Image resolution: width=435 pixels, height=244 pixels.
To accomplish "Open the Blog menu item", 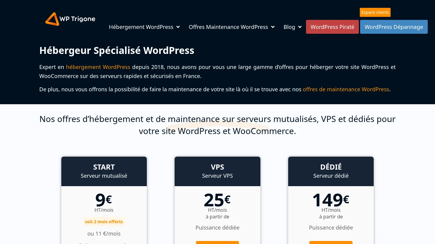I will pyautogui.click(x=289, y=27).
